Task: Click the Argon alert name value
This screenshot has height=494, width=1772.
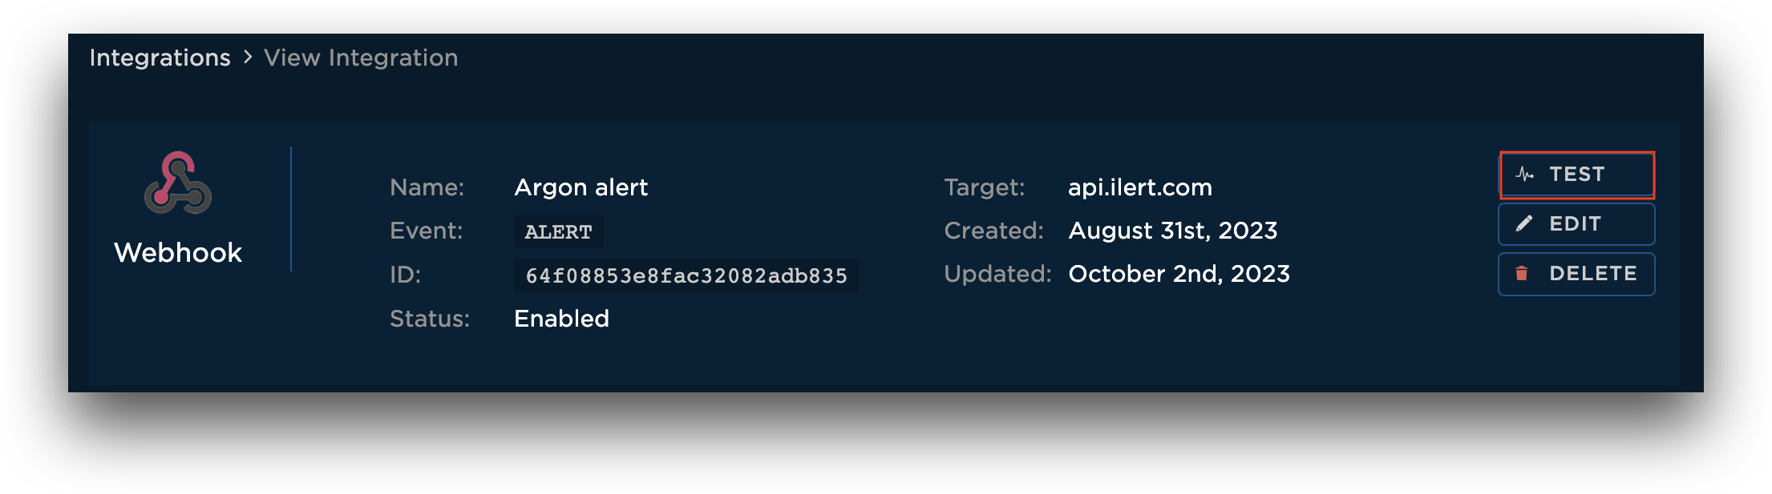Action: [x=581, y=187]
